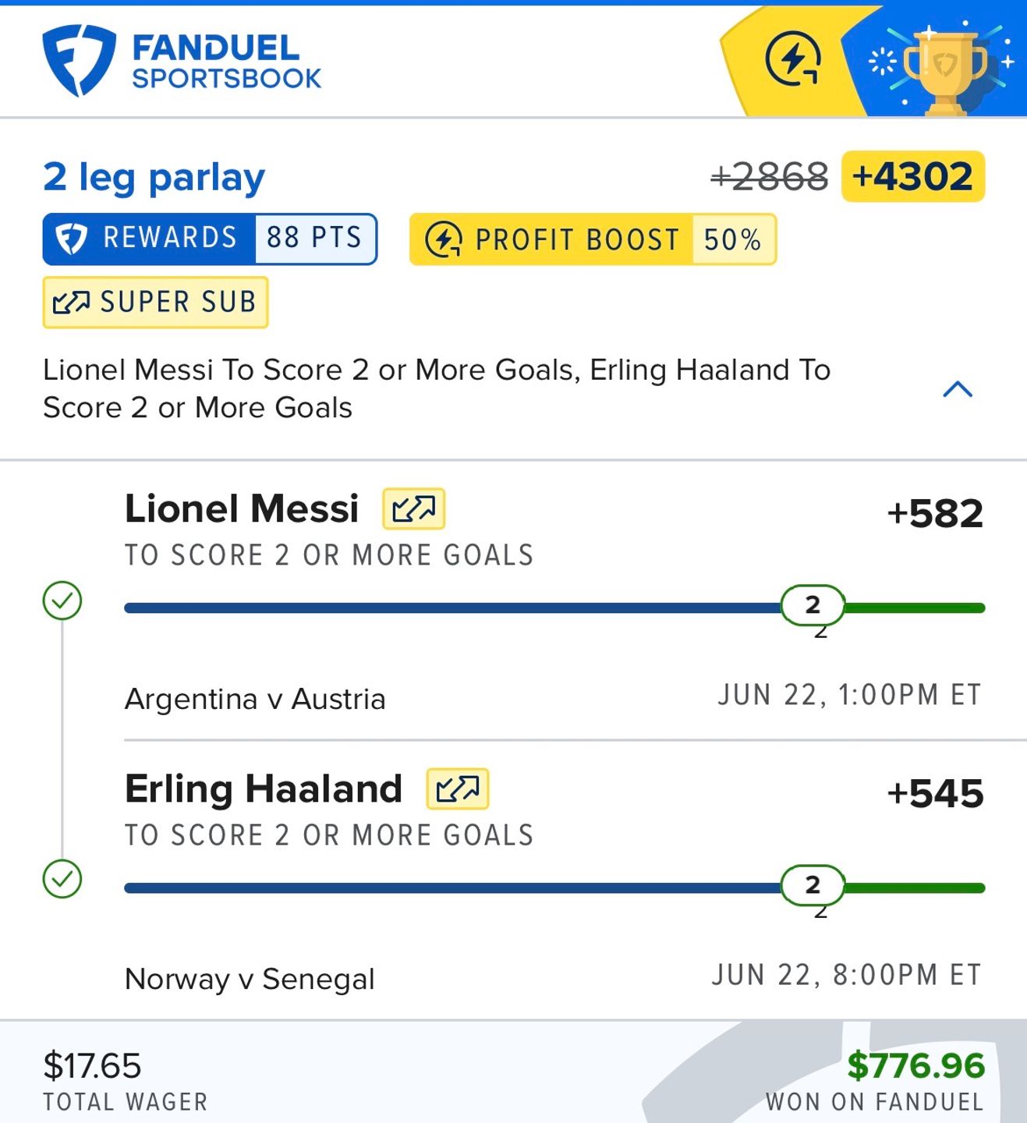The height and width of the screenshot is (1123, 1027).
Task: Click the swap arrows icon in Super Sub badge
Action: [72, 303]
